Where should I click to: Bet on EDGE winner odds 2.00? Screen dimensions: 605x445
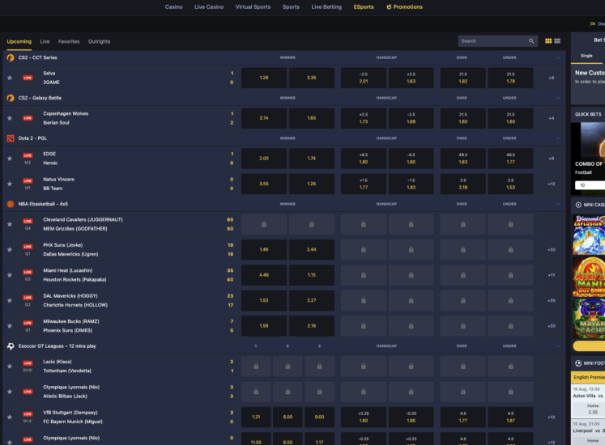point(264,159)
